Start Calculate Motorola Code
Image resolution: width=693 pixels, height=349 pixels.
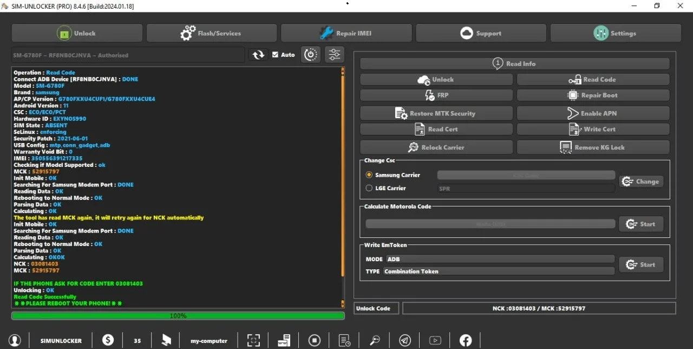point(641,224)
